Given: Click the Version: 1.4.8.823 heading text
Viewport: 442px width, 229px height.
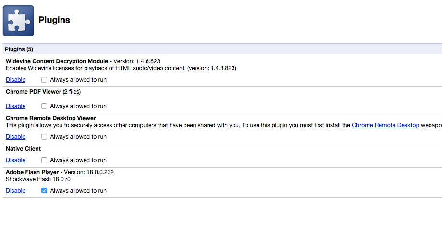Looking at the screenshot, I should tap(137, 61).
